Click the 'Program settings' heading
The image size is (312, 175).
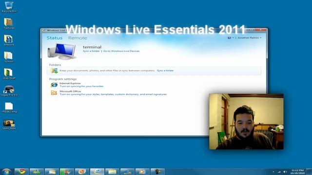(63, 79)
